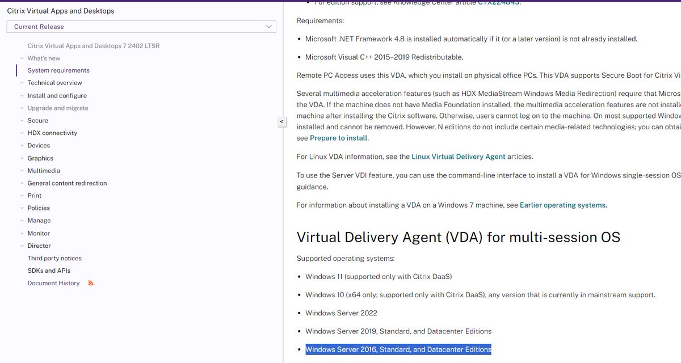Image resolution: width=681 pixels, height=363 pixels.
Task: Select System requirements in the sidebar
Action: pyautogui.click(x=58, y=70)
